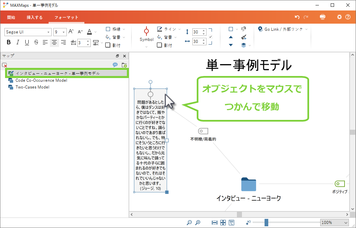The width and height of the screenshot is (356, 228).
Task: Align text to the left
Action: pos(45,43)
